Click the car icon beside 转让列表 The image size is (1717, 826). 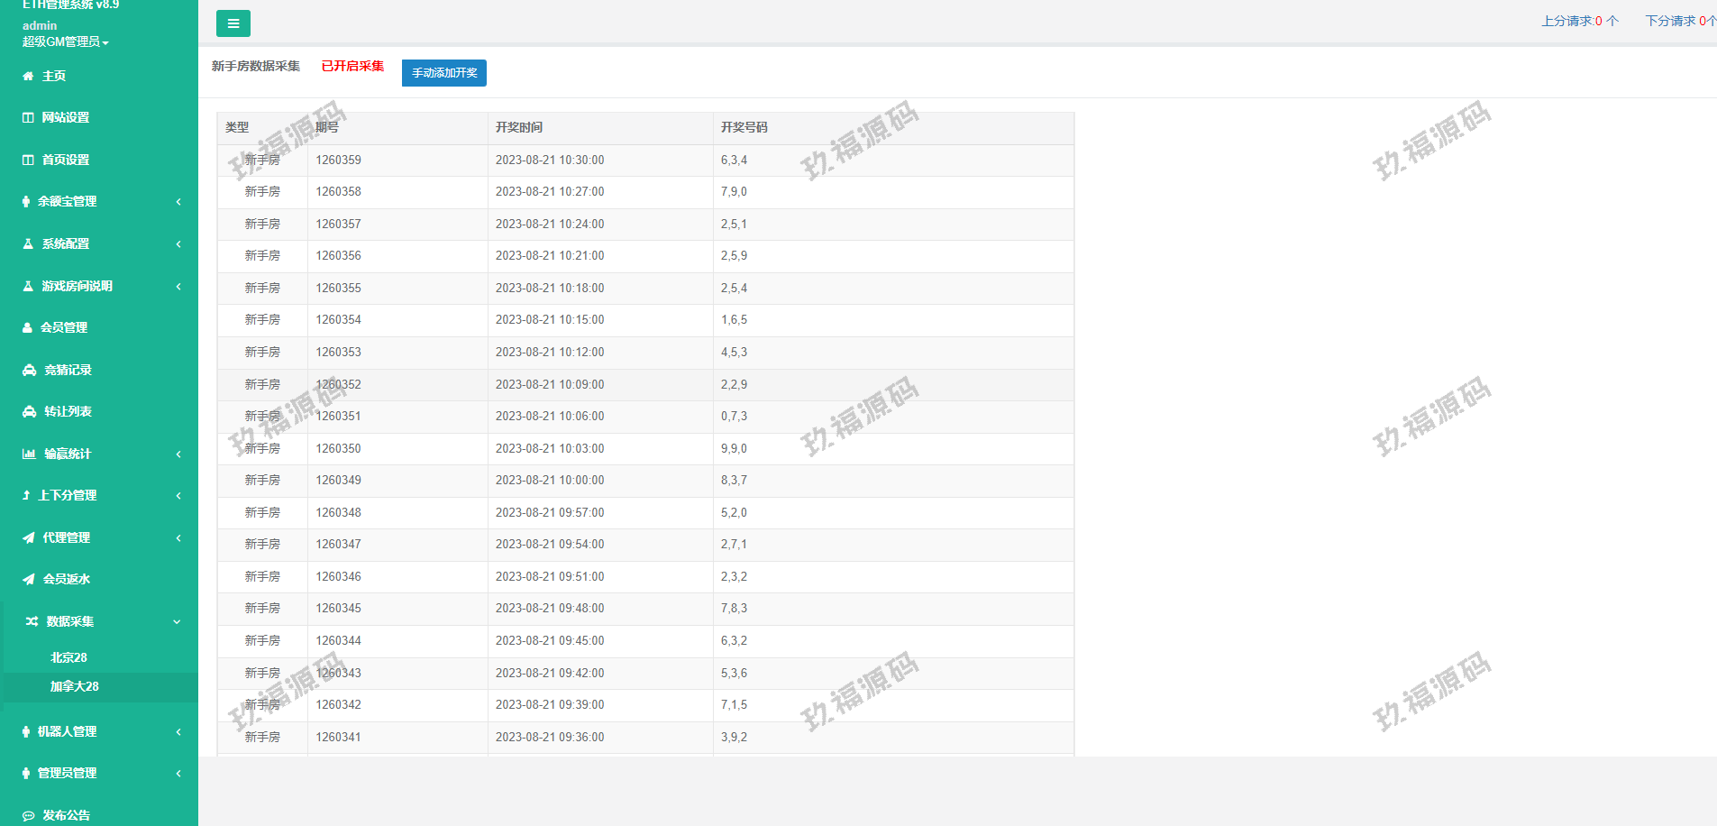tap(29, 412)
